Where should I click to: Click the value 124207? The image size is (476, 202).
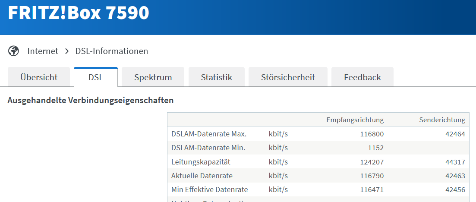[372, 162]
